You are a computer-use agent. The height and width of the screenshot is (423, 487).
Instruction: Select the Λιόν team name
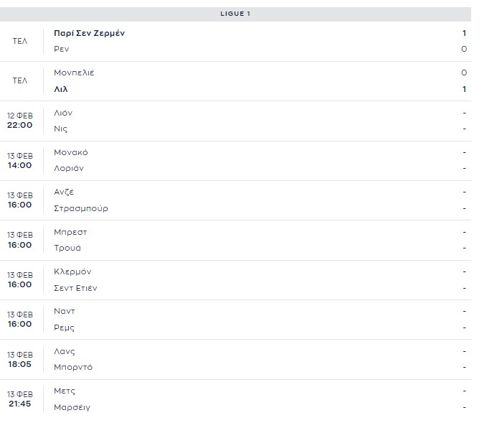[x=63, y=113]
